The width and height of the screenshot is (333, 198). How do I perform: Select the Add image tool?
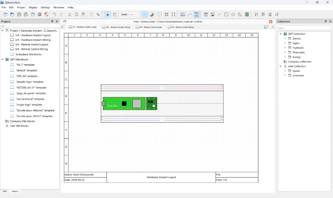point(213,14)
